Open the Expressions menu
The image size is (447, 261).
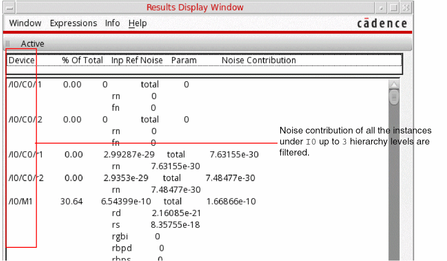pos(73,23)
